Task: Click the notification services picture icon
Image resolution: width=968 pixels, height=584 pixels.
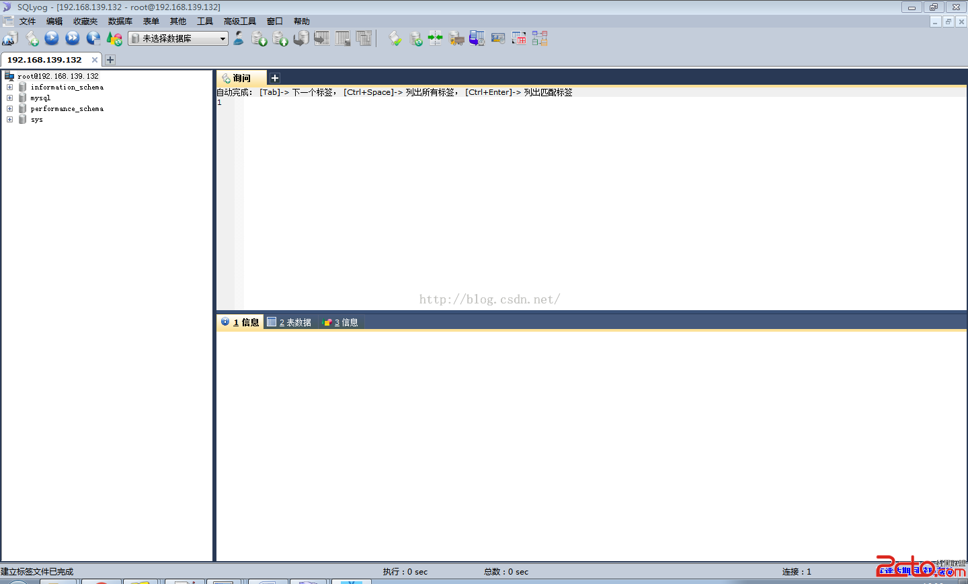Action: [x=498, y=38]
